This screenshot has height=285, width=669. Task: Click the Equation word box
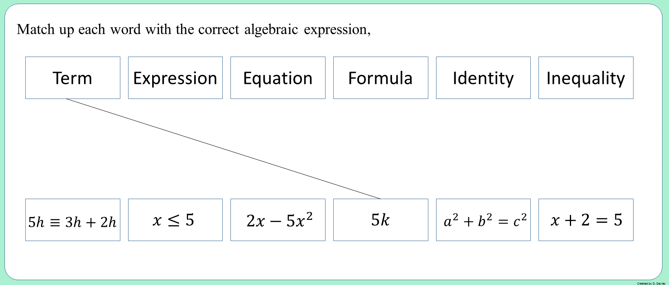click(x=278, y=78)
